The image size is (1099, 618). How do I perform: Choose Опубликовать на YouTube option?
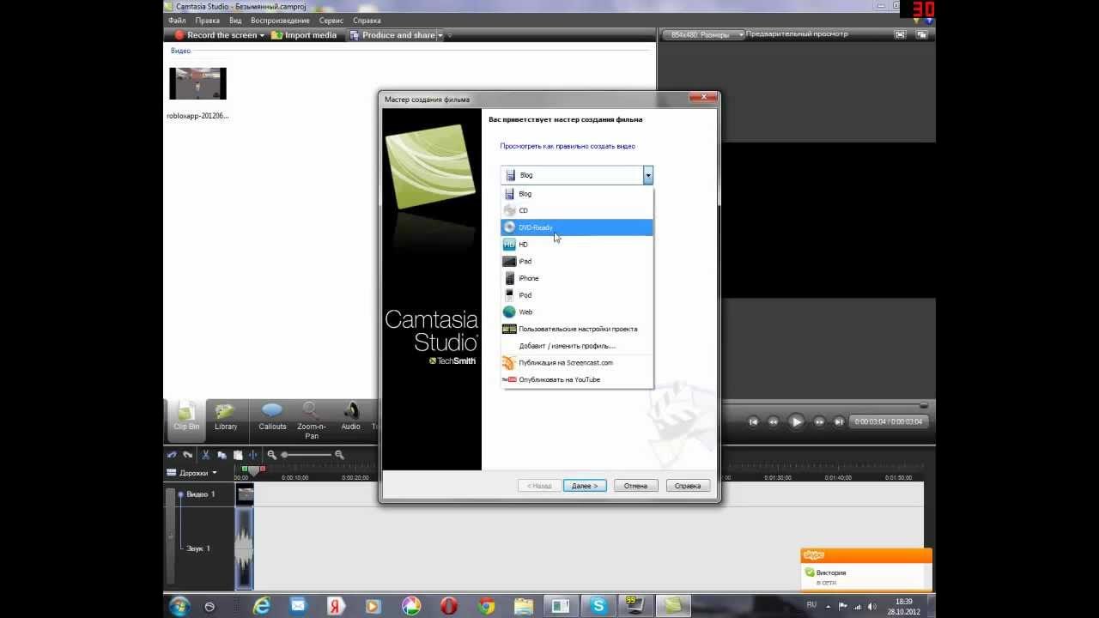point(577,379)
